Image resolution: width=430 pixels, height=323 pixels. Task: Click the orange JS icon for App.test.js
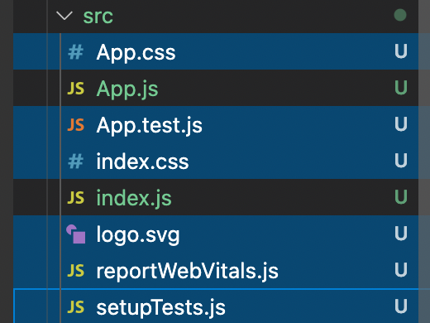click(x=76, y=125)
